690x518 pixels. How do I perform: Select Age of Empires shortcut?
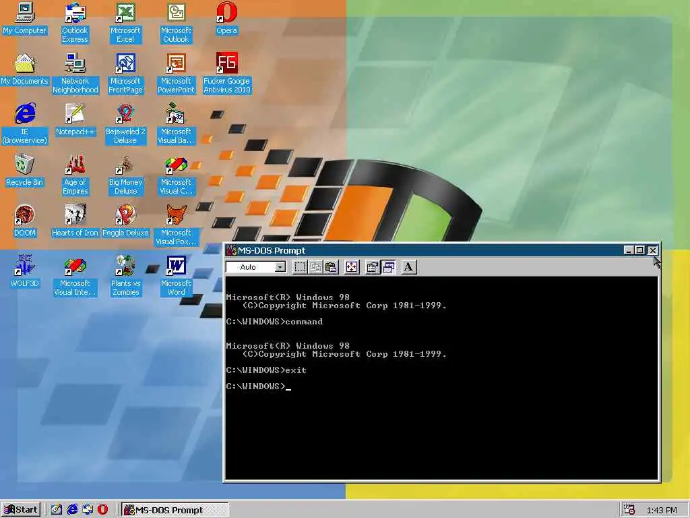[x=75, y=175]
